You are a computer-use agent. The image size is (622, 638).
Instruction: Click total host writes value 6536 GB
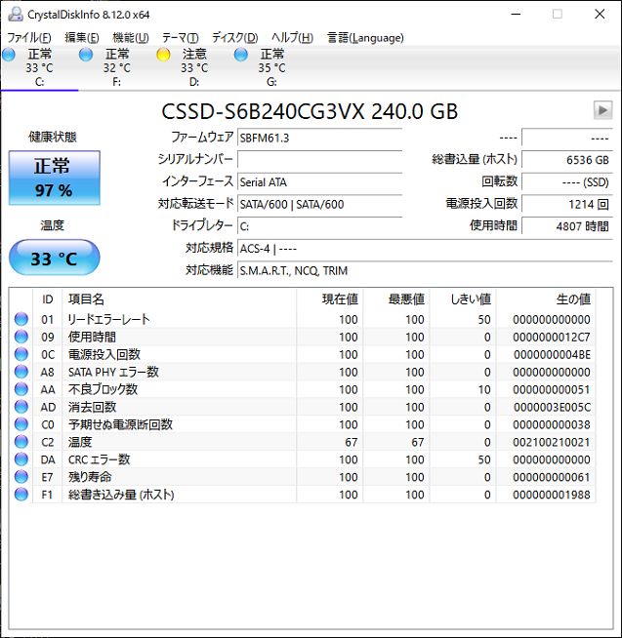tap(567, 160)
